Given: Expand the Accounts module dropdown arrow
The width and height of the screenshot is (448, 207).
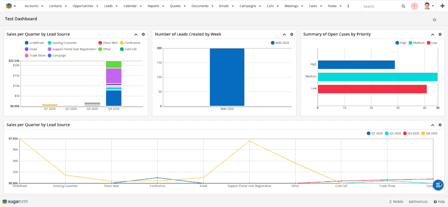Looking at the screenshot, I should (41, 6).
